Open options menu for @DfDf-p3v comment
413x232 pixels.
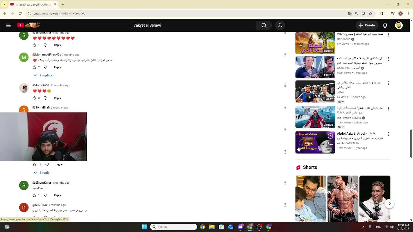(285, 205)
